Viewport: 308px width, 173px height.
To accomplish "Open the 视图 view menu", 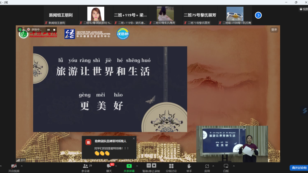I will tap(303, 9).
